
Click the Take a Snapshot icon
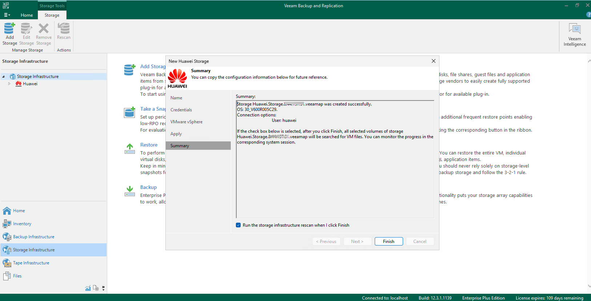tap(129, 112)
